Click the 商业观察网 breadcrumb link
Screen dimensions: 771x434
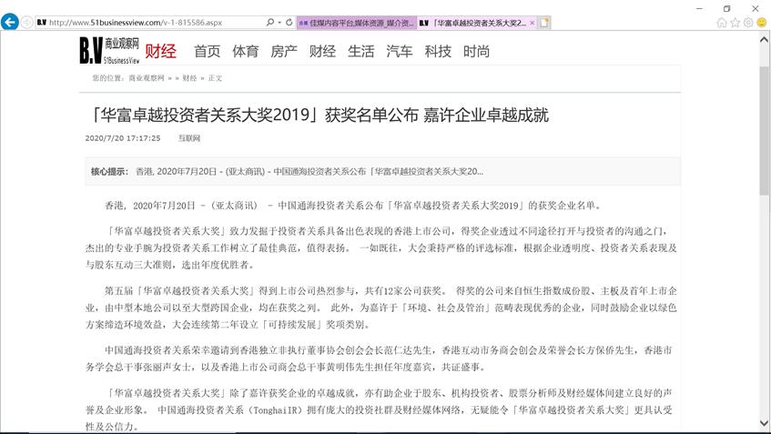tap(147, 78)
